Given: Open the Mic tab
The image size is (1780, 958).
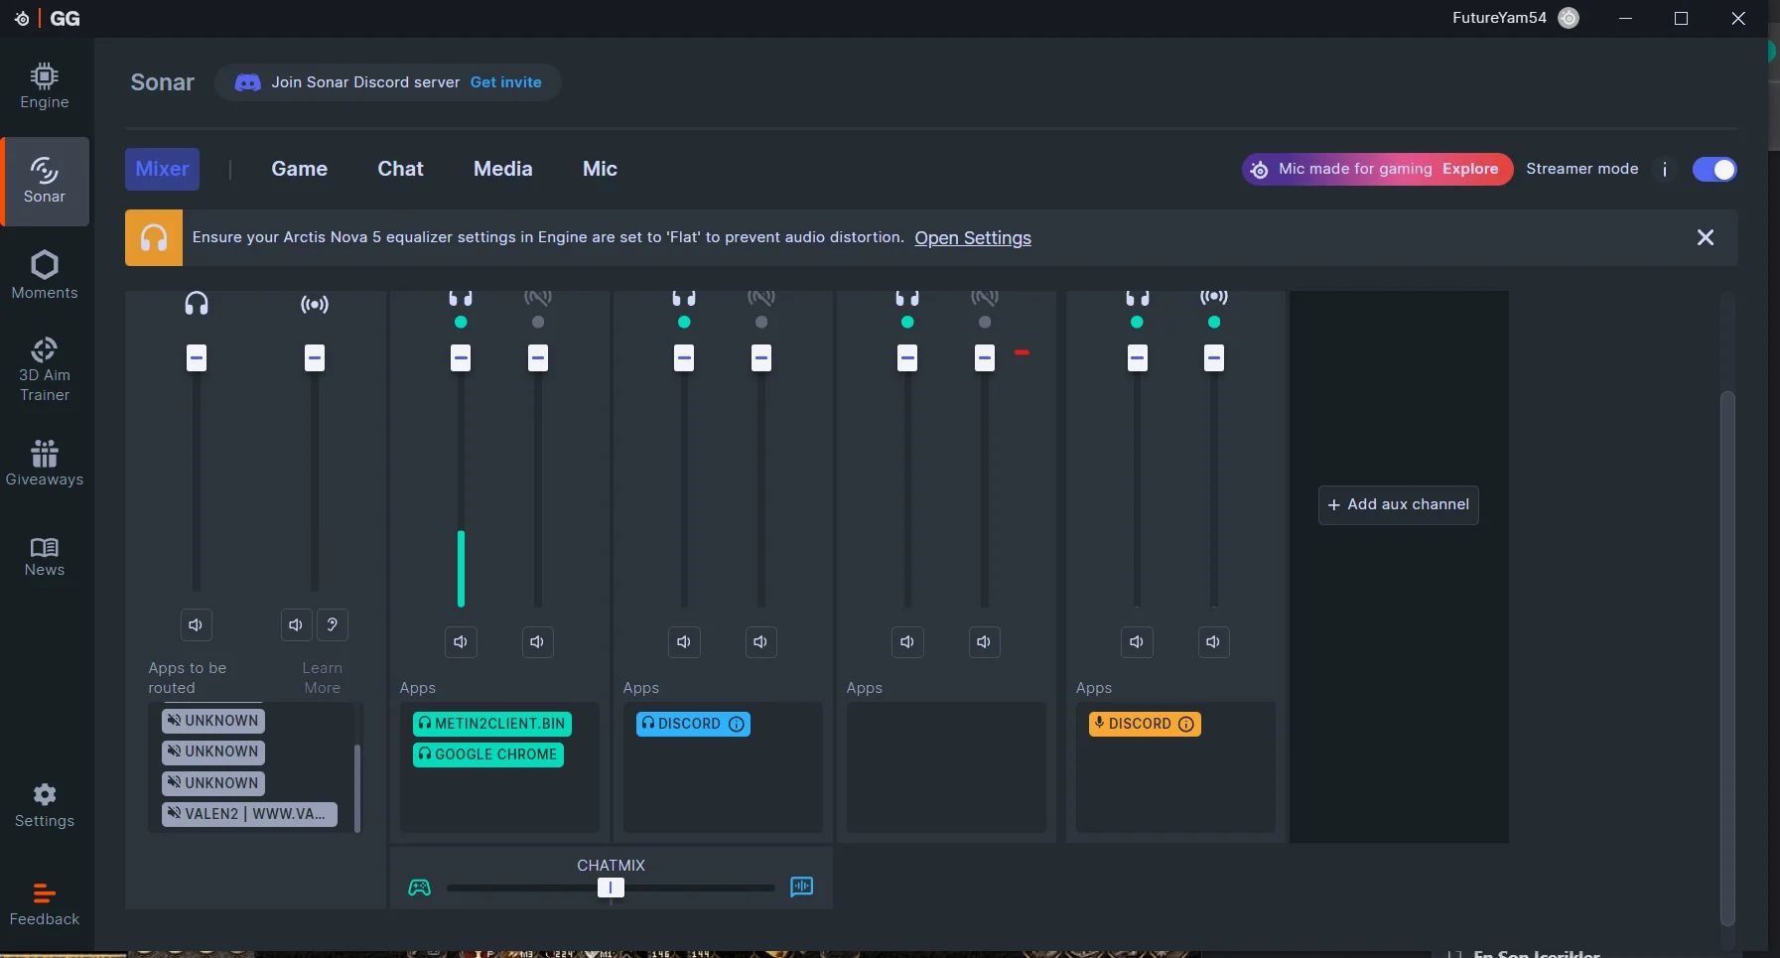Looking at the screenshot, I should tap(600, 169).
